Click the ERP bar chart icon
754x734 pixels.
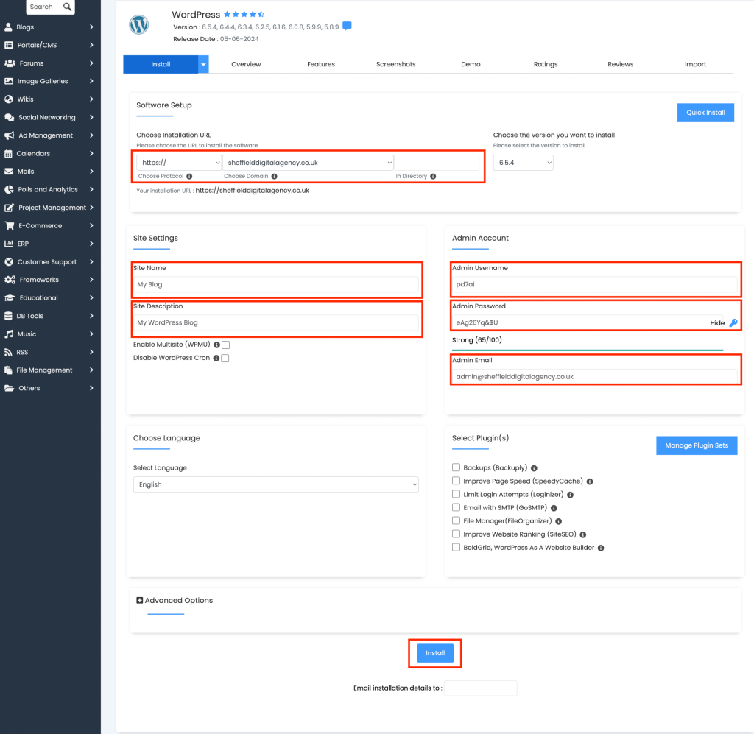(9, 244)
